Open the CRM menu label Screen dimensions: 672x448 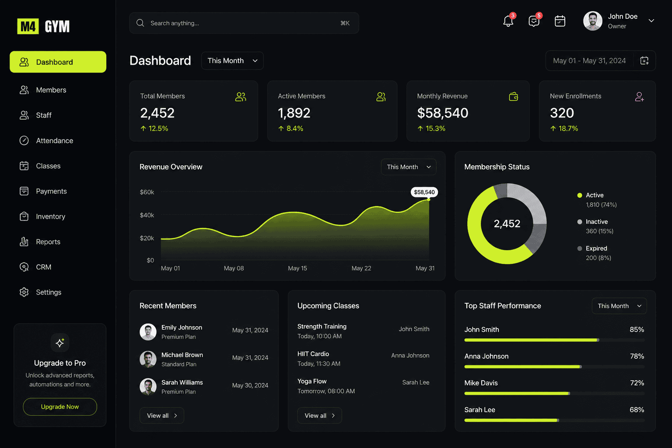pyautogui.click(x=44, y=267)
